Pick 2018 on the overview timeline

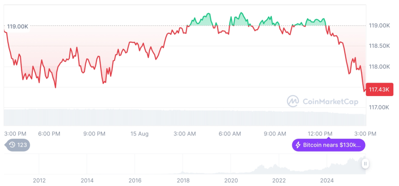[x=183, y=180]
